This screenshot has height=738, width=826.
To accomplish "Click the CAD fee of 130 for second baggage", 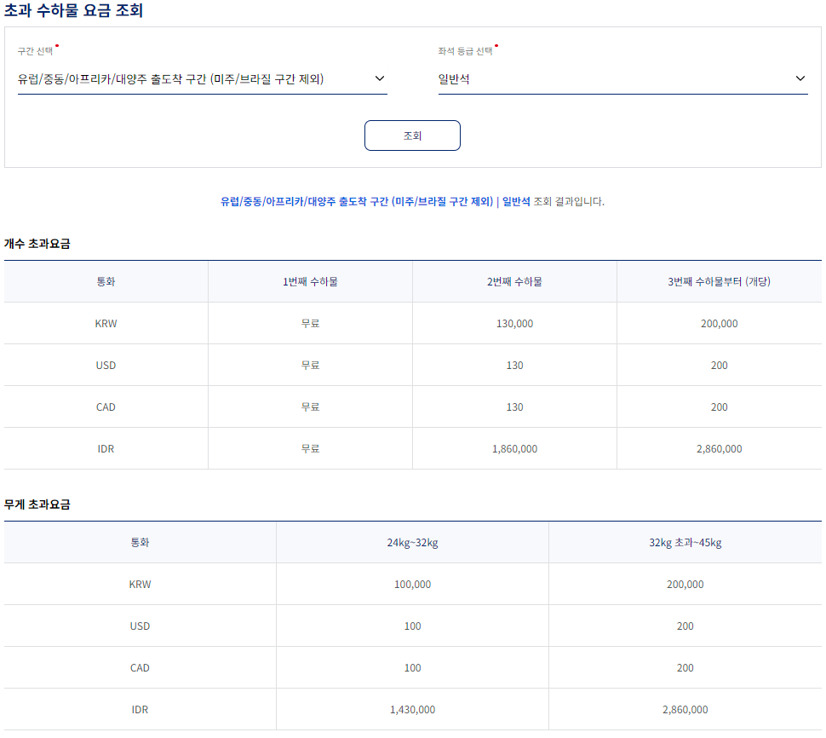I will click(514, 406).
